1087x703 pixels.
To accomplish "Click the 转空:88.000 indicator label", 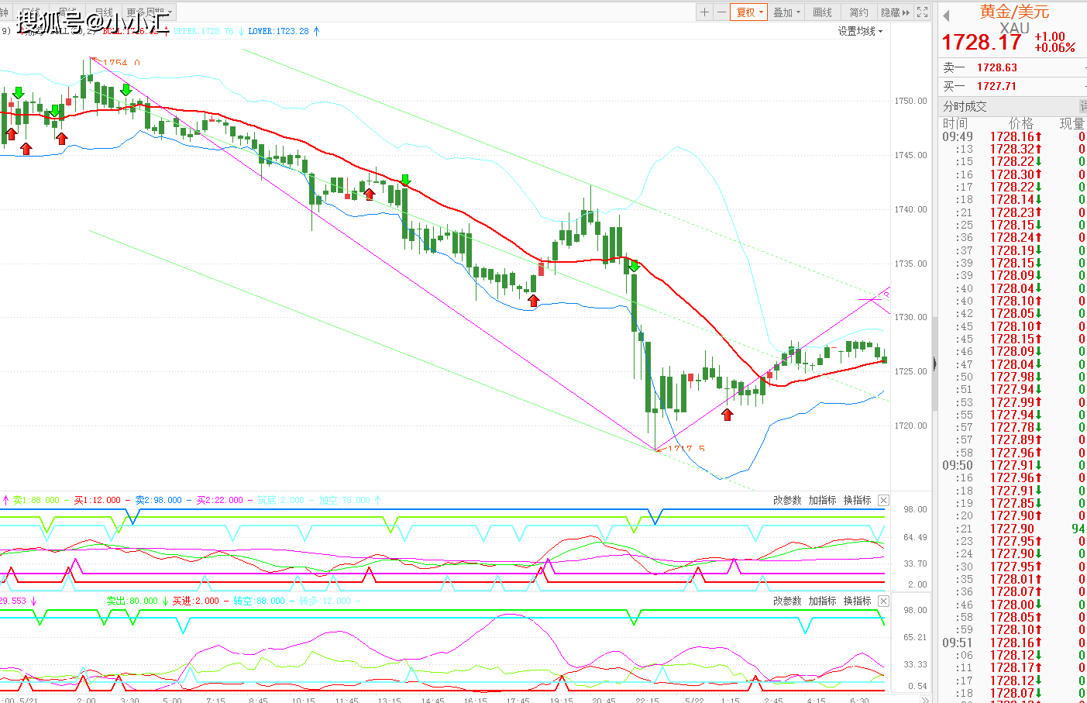I will (259, 601).
